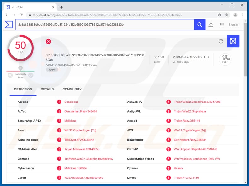Vote harmless with community checkmark icon
249x186 pixels.
click(x=31, y=75)
